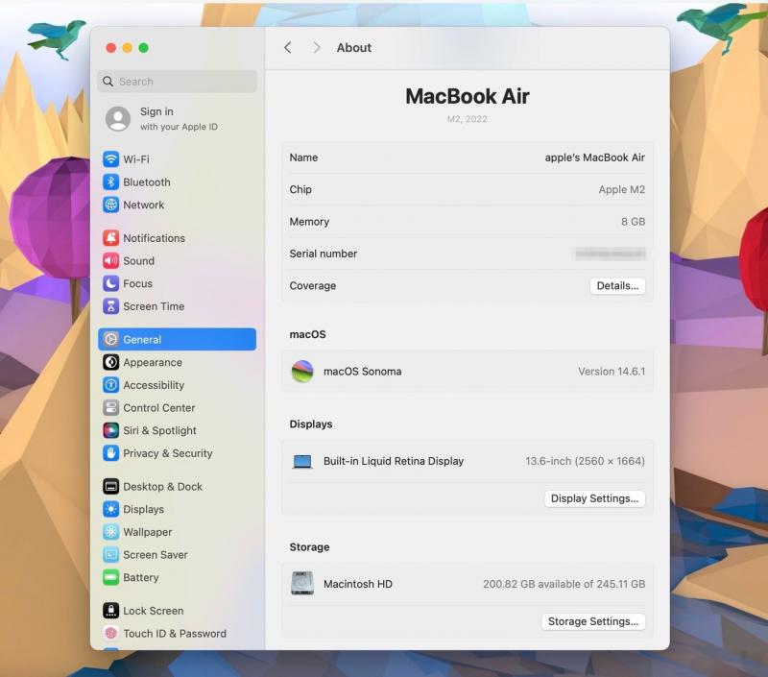Image resolution: width=768 pixels, height=677 pixels.
Task: Click the Siri & Spotlight icon
Action: tap(111, 430)
